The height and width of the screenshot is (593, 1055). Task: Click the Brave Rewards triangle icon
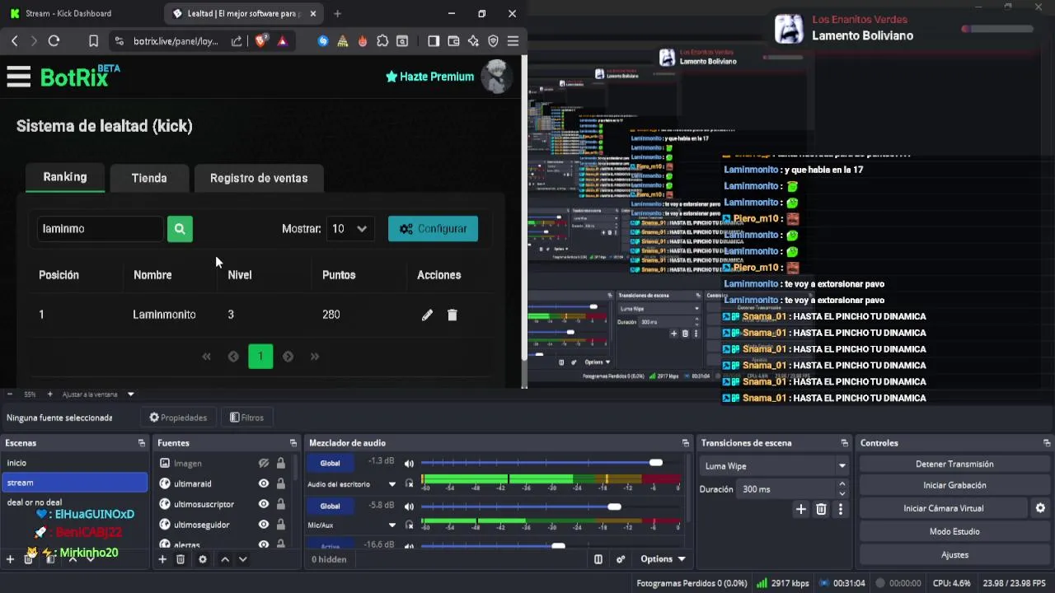pos(283,40)
